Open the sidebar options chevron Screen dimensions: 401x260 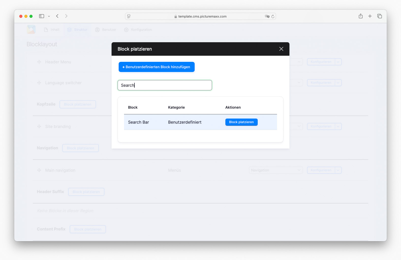click(49, 16)
